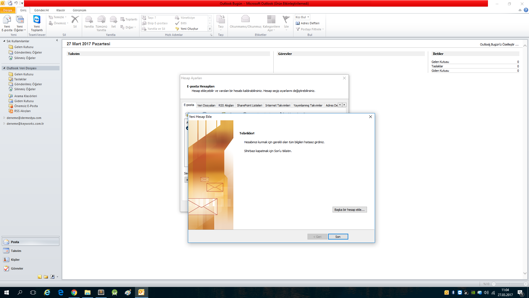Click the Outlook help icon
The width and height of the screenshot is (529, 298).
[x=526, y=10]
